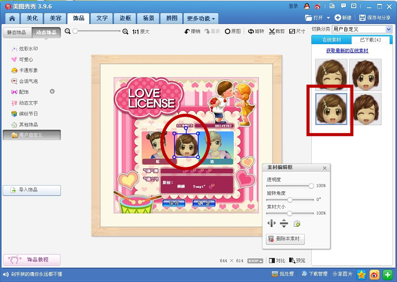The width and height of the screenshot is (397, 282).
Task: Click the 旋转 rotate tool
Action: [x=256, y=31]
